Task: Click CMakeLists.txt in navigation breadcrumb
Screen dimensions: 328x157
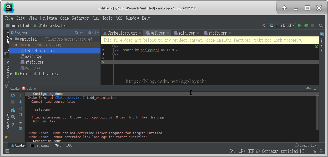Action: [x=50, y=25]
